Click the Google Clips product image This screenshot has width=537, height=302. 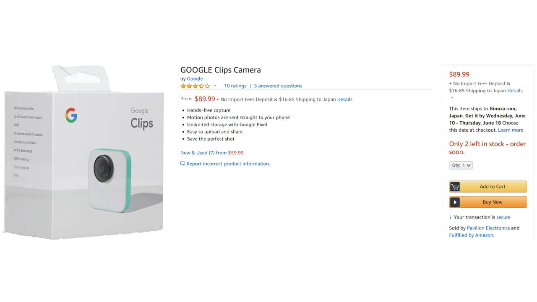coord(84,153)
